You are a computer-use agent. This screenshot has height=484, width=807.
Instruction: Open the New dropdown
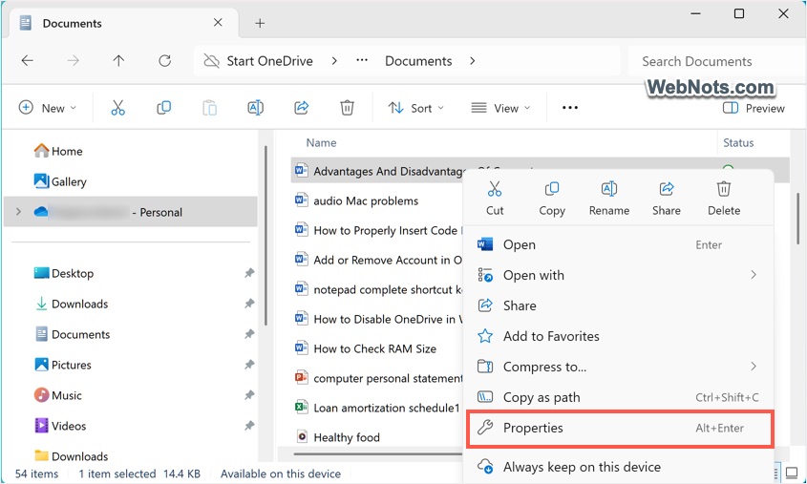[48, 108]
